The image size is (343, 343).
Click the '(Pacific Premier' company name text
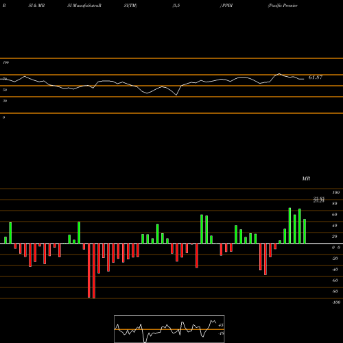click(x=283, y=5)
